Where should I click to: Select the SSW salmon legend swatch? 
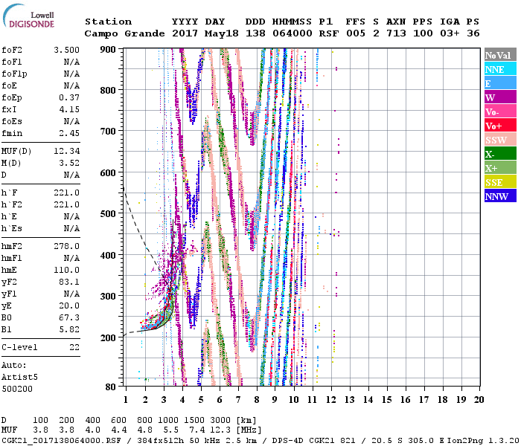pos(500,140)
